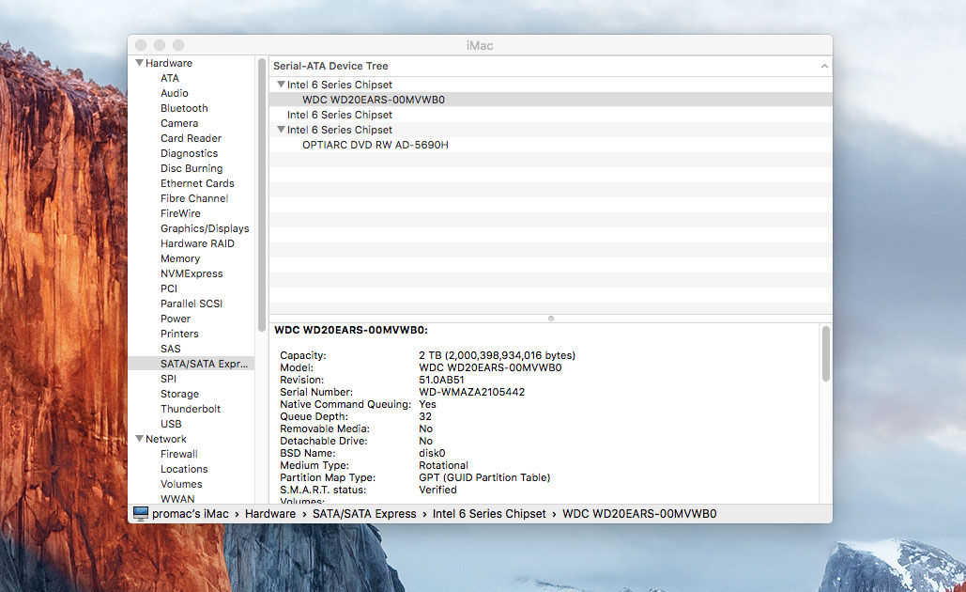
Task: Click the pane splitter handle dot
Action: coord(550,318)
